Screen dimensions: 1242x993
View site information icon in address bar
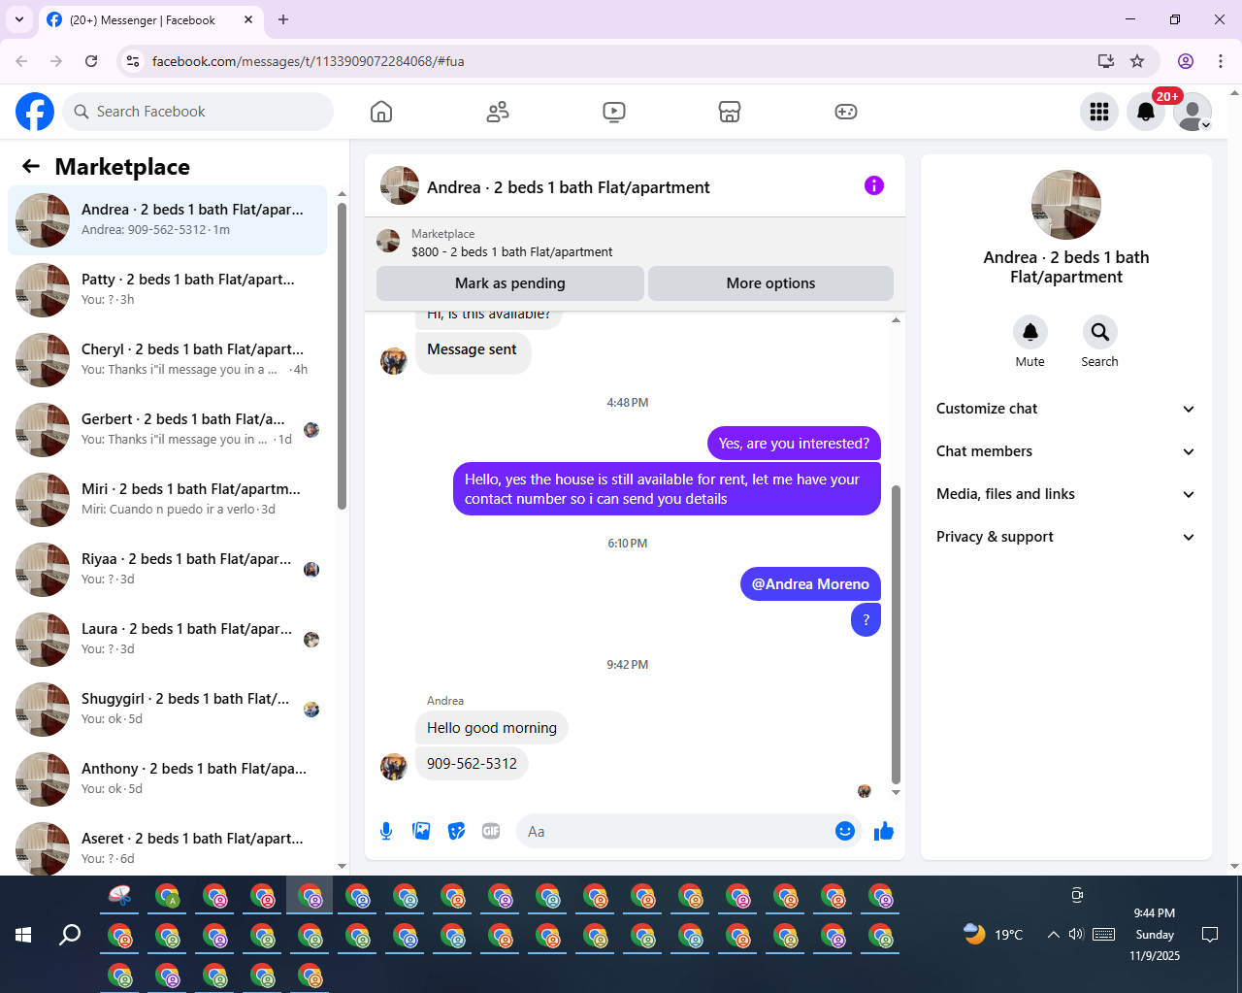[x=134, y=61]
